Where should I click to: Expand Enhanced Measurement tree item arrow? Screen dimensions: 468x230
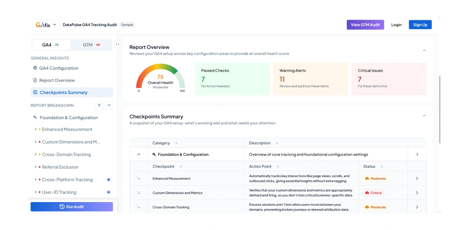[x=36, y=129]
